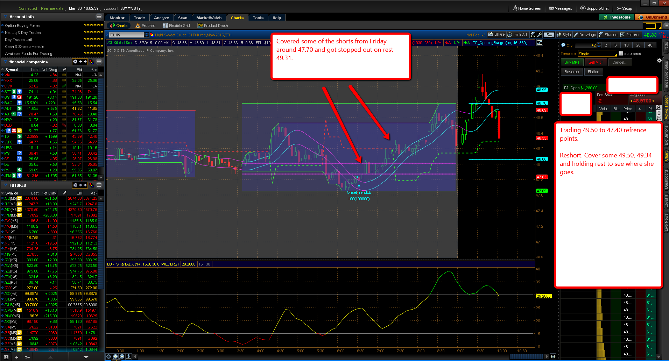The width and height of the screenshot is (669, 361).
Task: Click the dollar price axis icon
Action: point(129,356)
